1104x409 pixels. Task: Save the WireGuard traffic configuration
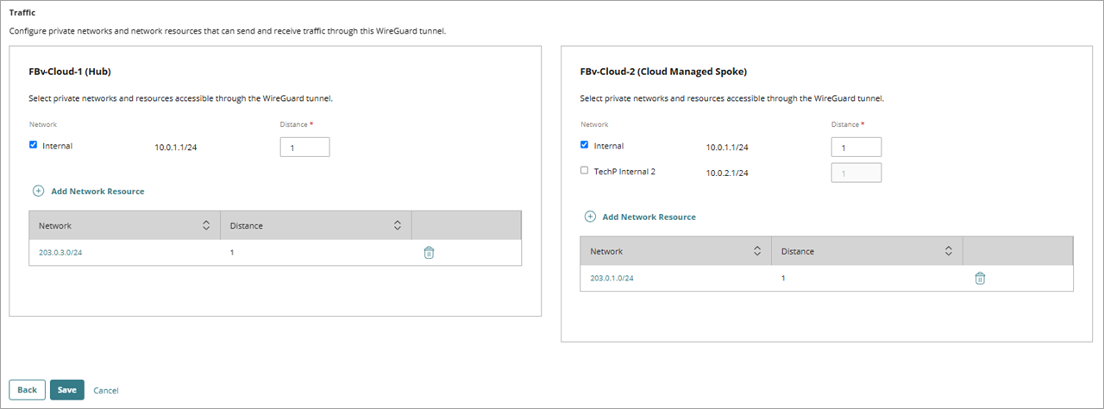point(67,390)
